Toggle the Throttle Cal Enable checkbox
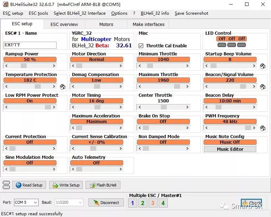Image resolution: width=271 pixels, height=217 pixels. pos(141,46)
